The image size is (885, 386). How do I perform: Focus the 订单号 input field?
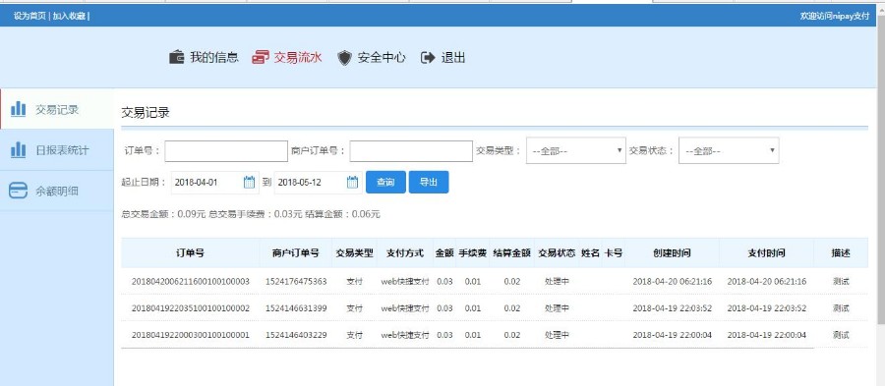click(x=226, y=151)
